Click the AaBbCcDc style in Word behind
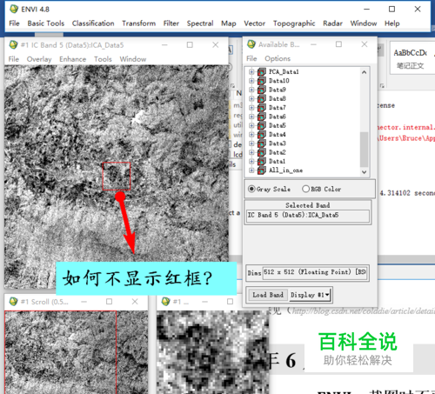 (x=411, y=53)
